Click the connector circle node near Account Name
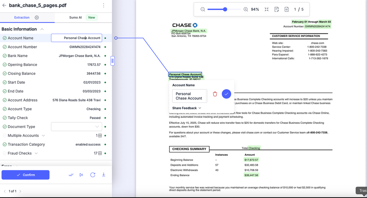The height and width of the screenshot is (198, 367). pos(116,38)
